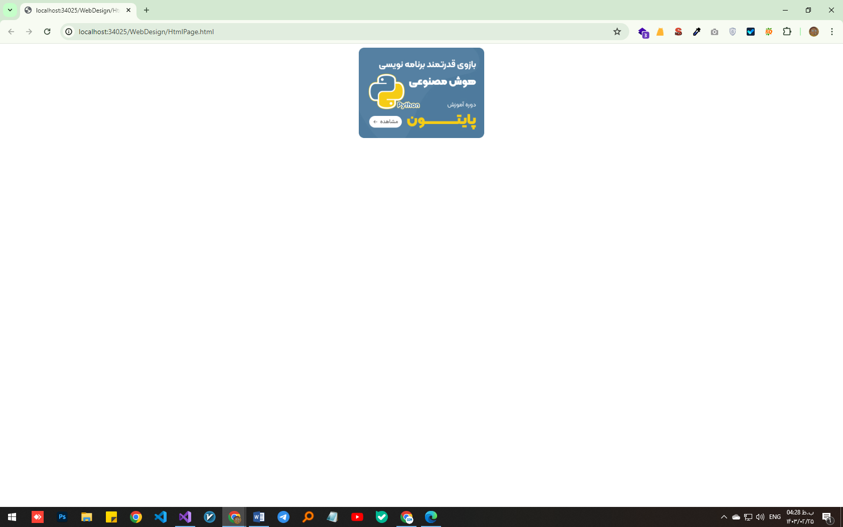Open the orange SQ extension
Image resolution: width=843 pixels, height=527 pixels.
coord(769,32)
